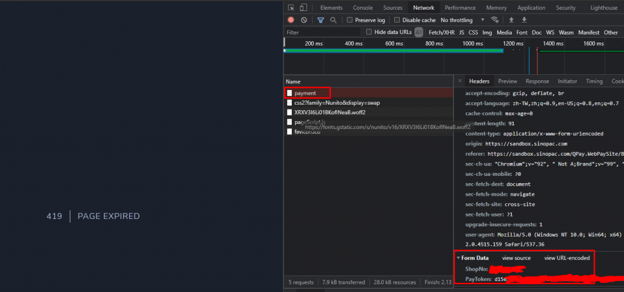Click the origin header line

click(x=516, y=144)
